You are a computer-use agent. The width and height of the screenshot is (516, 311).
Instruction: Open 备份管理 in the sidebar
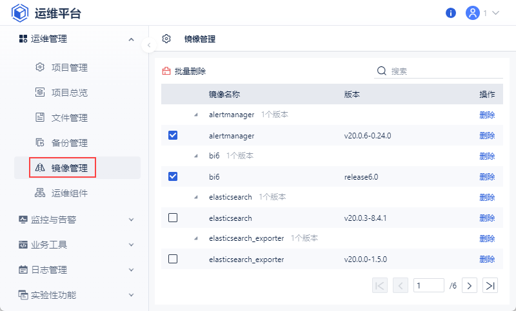pos(69,143)
